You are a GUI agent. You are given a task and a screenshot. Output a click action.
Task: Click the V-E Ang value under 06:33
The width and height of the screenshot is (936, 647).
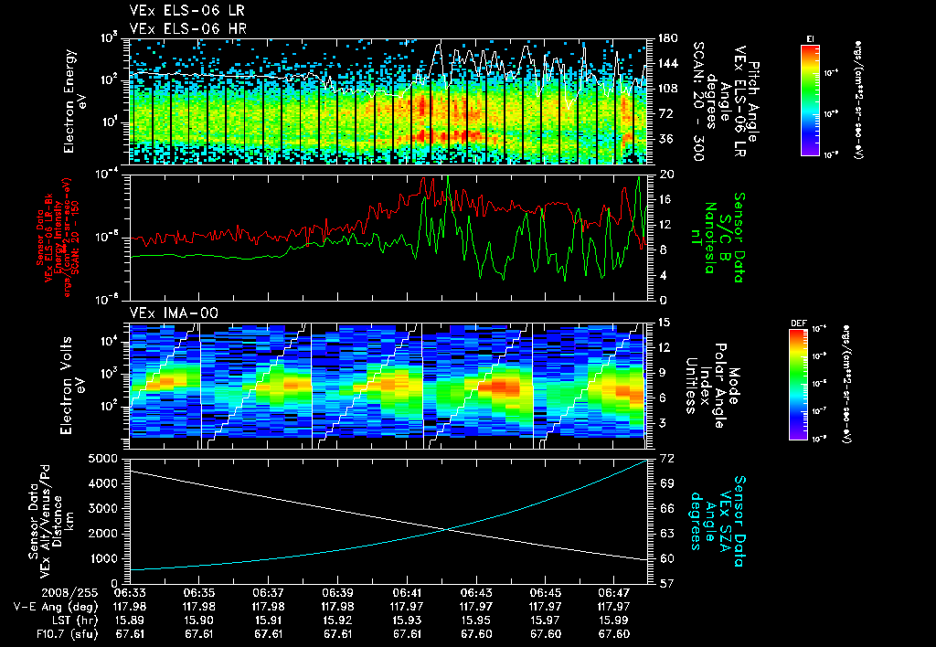click(130, 607)
